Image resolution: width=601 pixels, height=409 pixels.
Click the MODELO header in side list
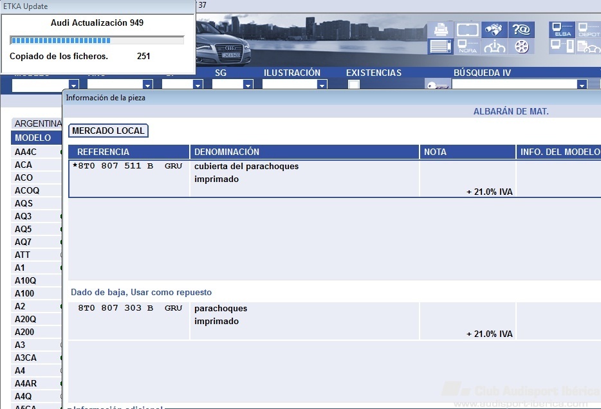click(37, 138)
